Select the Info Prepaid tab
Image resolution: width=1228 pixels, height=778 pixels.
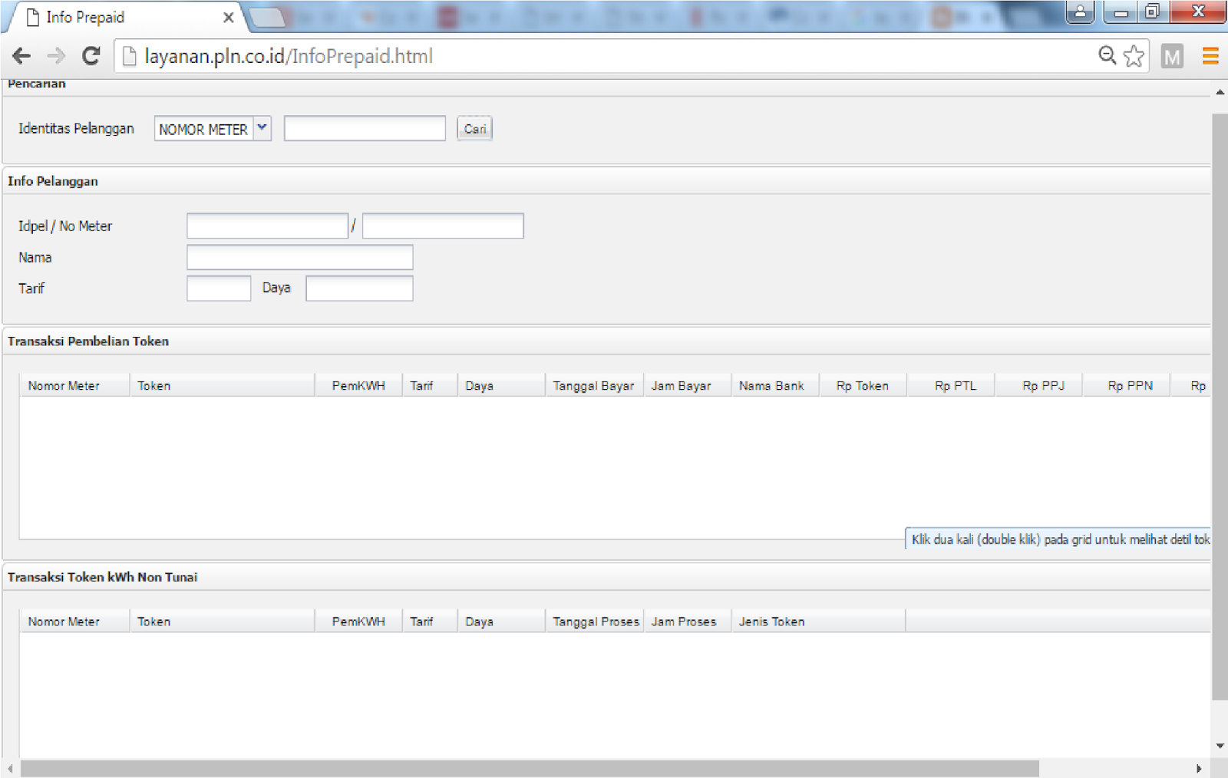point(123,17)
